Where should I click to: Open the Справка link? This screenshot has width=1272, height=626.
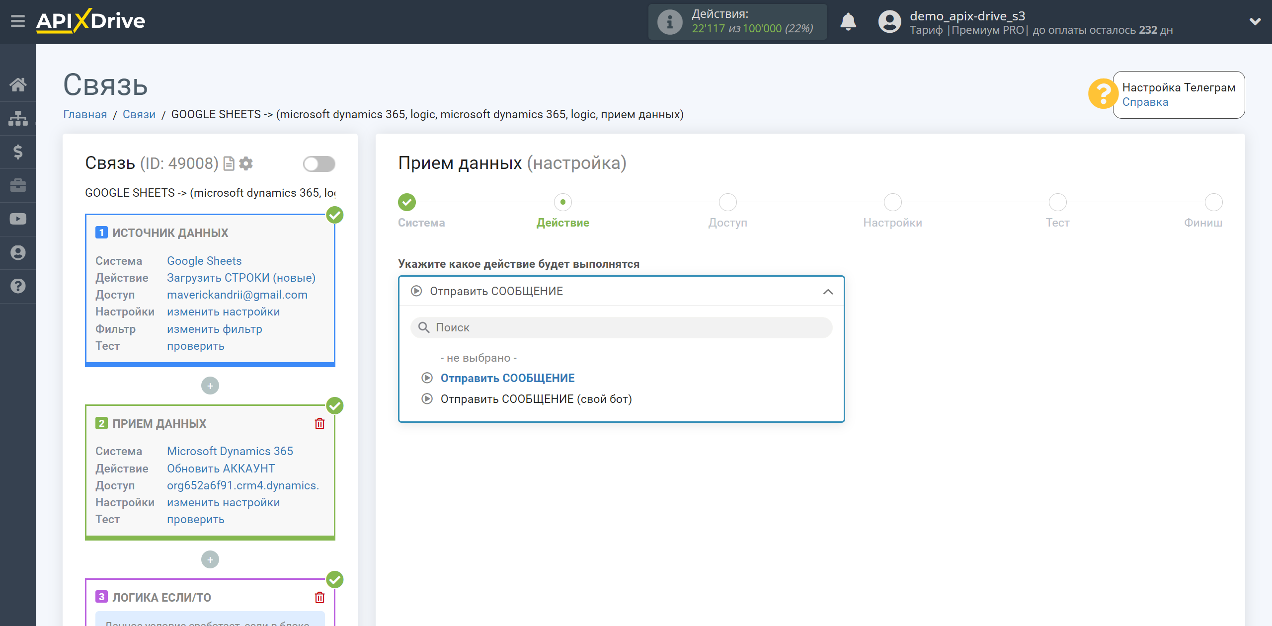pos(1145,102)
